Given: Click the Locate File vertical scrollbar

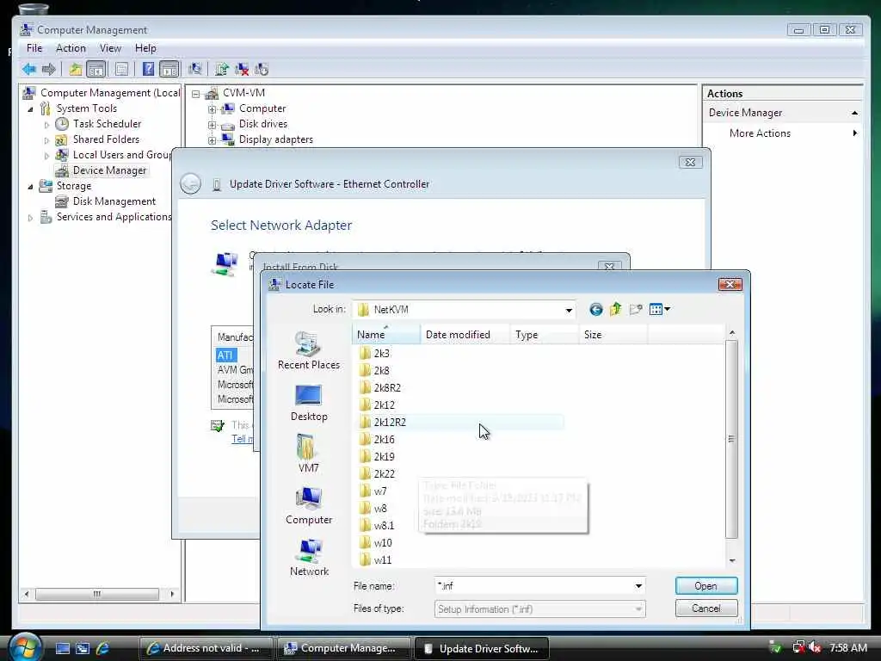Looking at the screenshot, I should click(731, 438).
